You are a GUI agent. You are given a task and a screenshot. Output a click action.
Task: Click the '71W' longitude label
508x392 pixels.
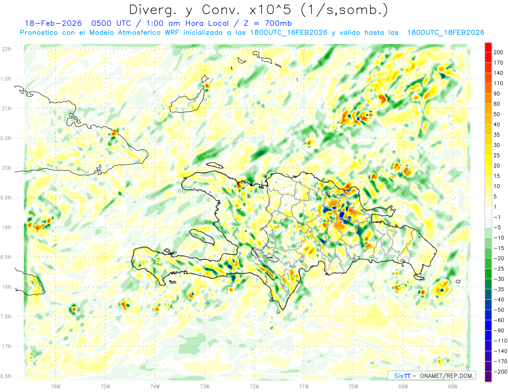[x=304, y=386]
